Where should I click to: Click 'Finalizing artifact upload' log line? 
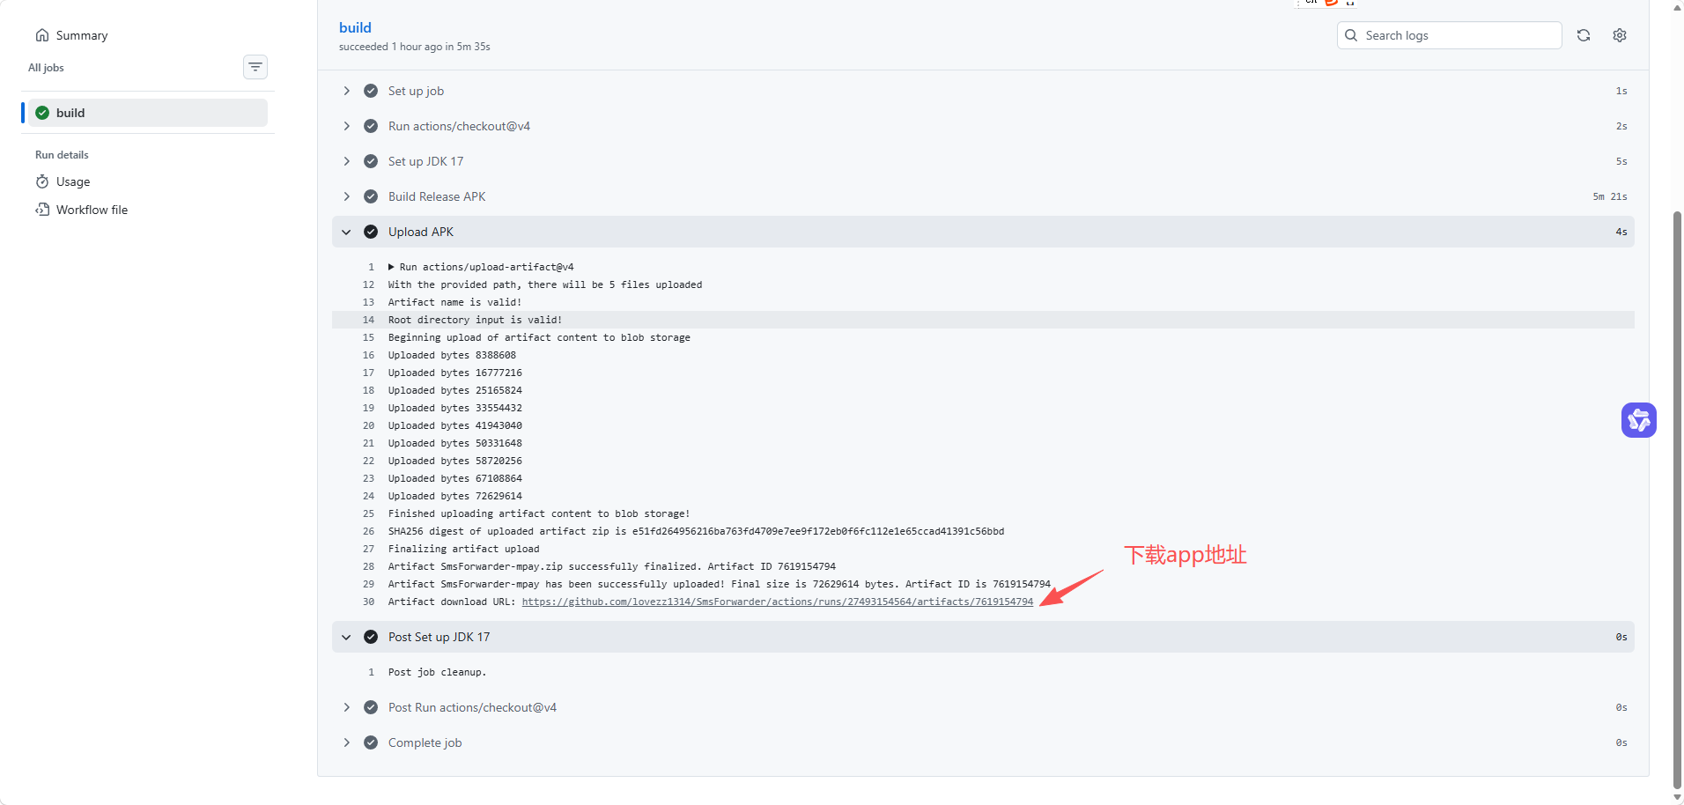[x=463, y=549]
